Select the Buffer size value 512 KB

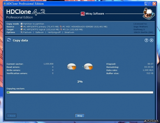click(150, 73)
